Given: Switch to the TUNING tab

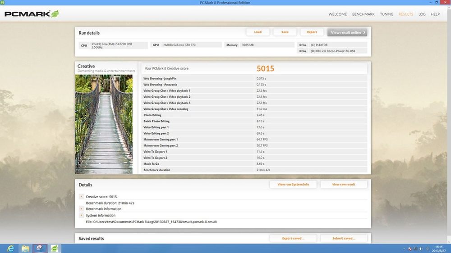Looking at the screenshot, I should [x=387, y=14].
